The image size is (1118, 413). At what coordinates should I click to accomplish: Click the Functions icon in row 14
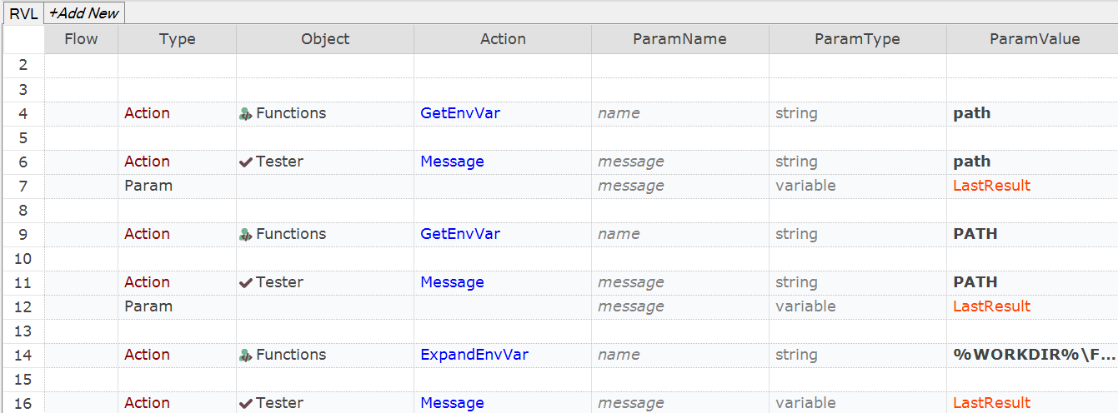tap(245, 356)
